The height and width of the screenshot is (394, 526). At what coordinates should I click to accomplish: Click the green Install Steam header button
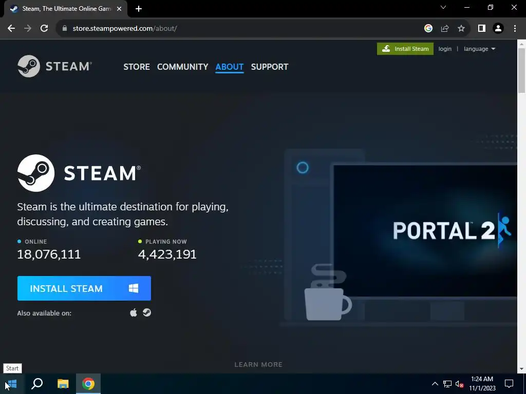pyautogui.click(x=405, y=49)
